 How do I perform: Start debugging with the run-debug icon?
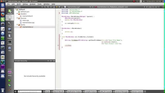pyautogui.click(x=10, y=85)
